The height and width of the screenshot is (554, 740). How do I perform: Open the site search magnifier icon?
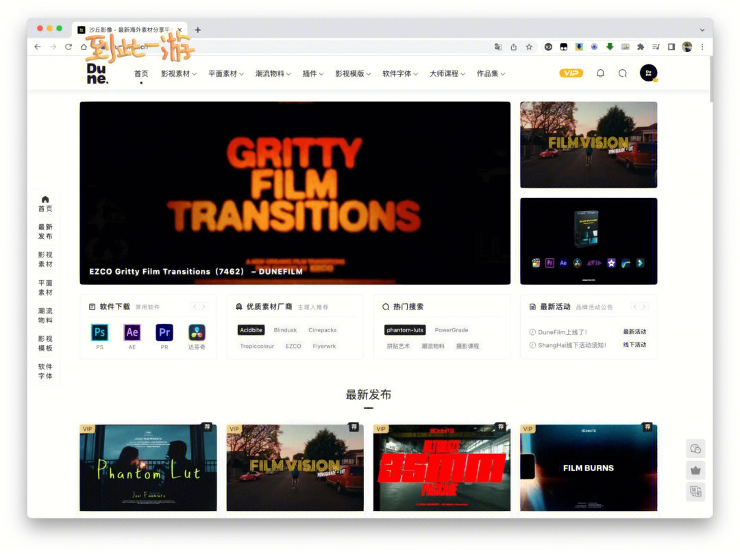tap(623, 73)
